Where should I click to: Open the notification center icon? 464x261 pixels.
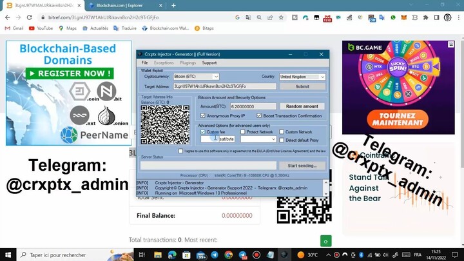[455, 255]
